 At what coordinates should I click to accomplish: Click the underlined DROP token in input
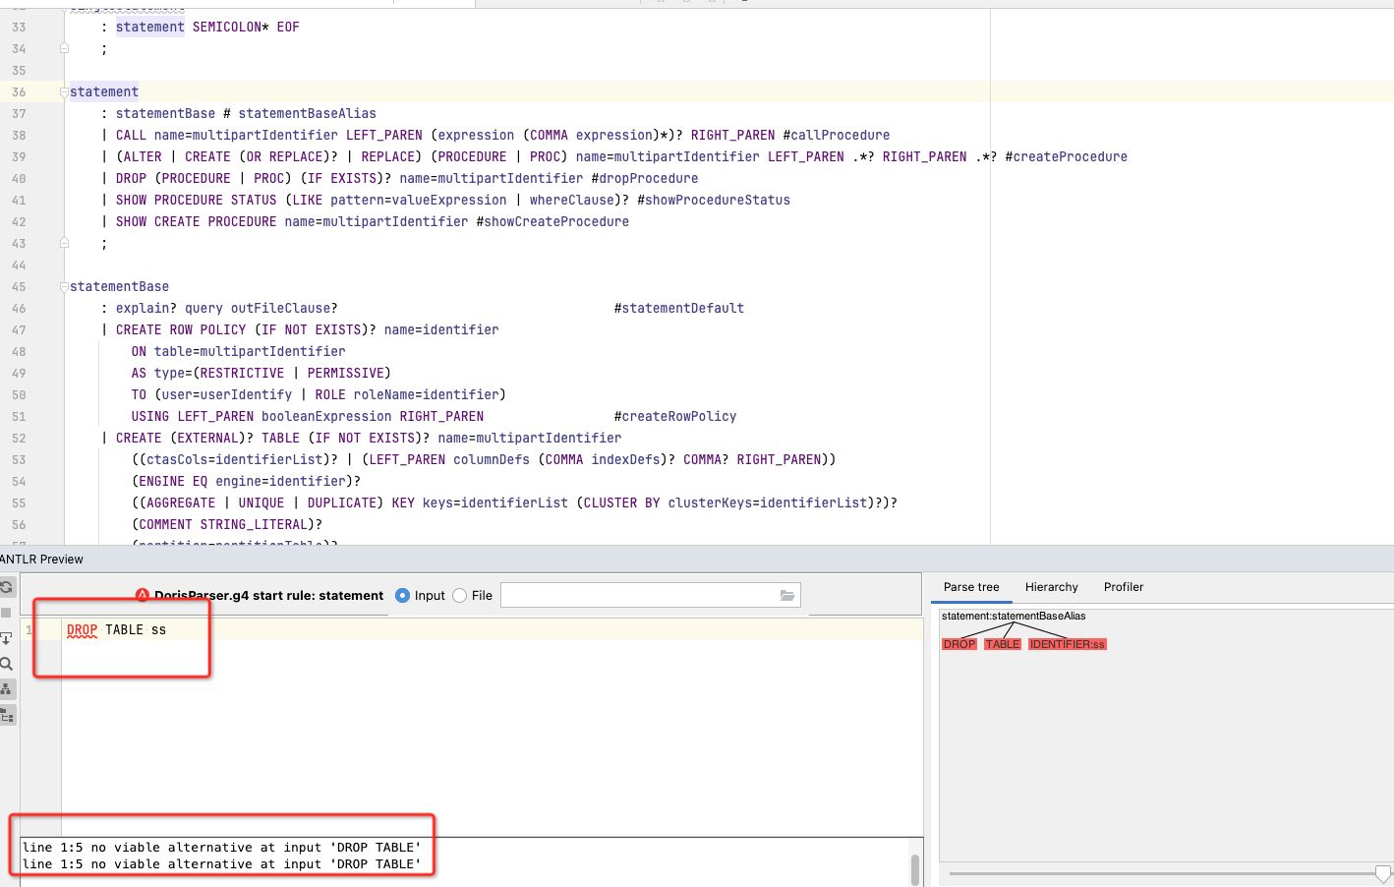point(83,630)
